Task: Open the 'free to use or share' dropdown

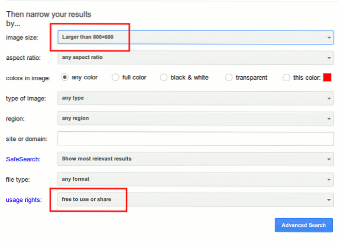Action: (195, 199)
